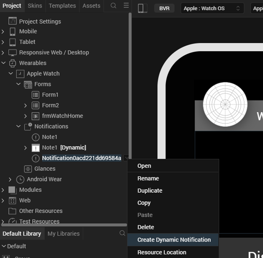Click the Glances icon in tree
This screenshot has width=263, height=258.
28,169
